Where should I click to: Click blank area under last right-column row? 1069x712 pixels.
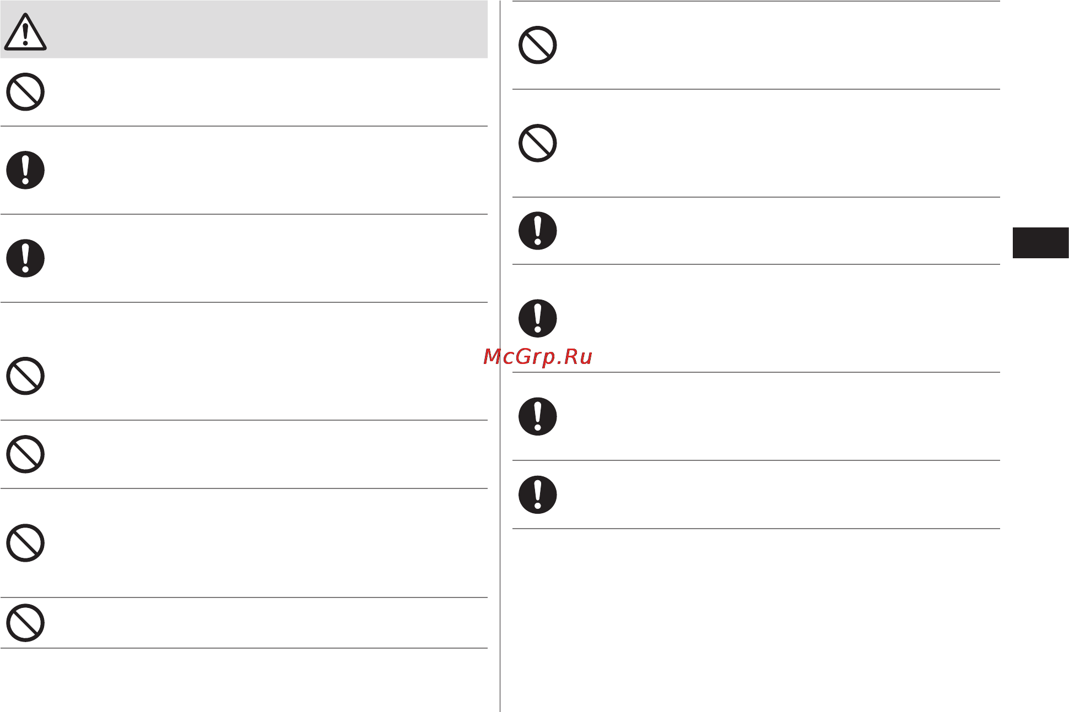(x=756, y=619)
